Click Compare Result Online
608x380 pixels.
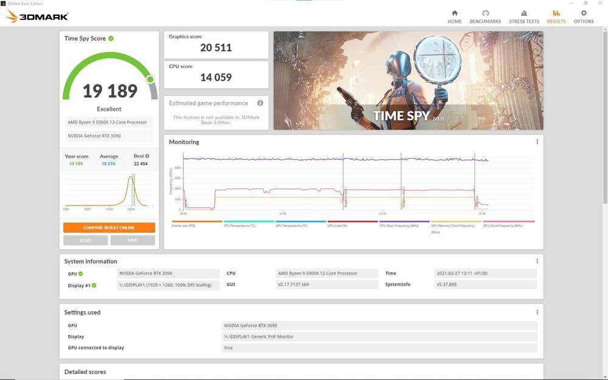109,227
